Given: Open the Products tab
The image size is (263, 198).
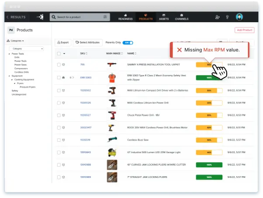Looking at the screenshot, I should (x=145, y=17).
